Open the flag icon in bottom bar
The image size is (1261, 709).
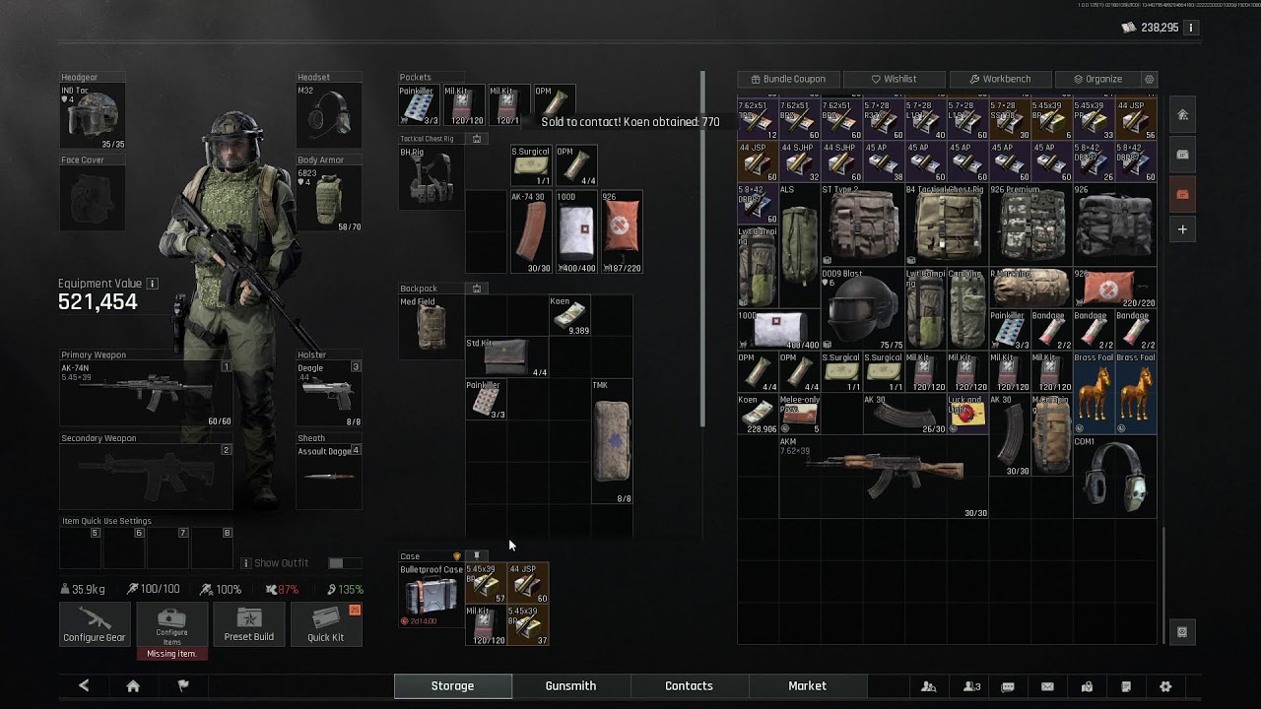(183, 685)
